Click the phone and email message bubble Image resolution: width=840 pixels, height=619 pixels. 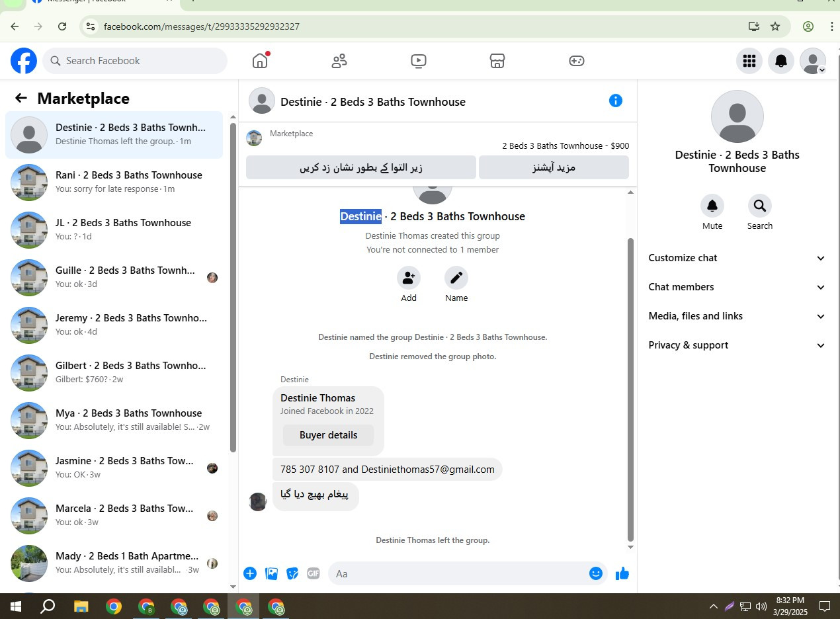[x=388, y=470]
